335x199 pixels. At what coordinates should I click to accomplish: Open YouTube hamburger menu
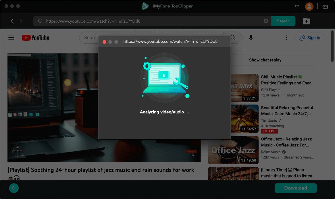point(11,38)
